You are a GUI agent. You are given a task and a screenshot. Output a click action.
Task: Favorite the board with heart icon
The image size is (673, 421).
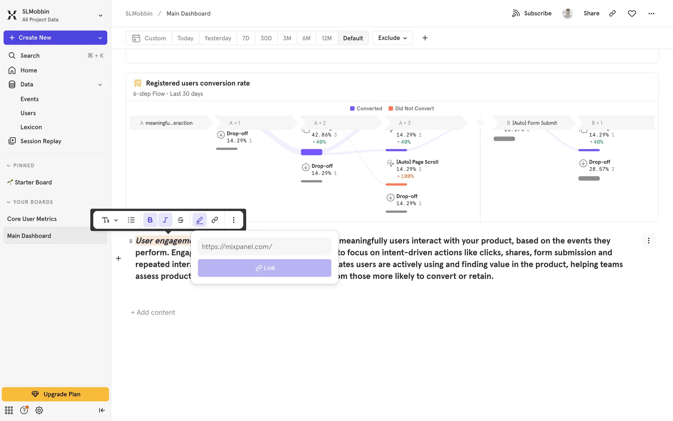[632, 13]
